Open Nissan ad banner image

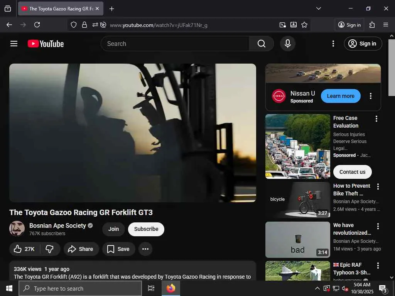323,73
